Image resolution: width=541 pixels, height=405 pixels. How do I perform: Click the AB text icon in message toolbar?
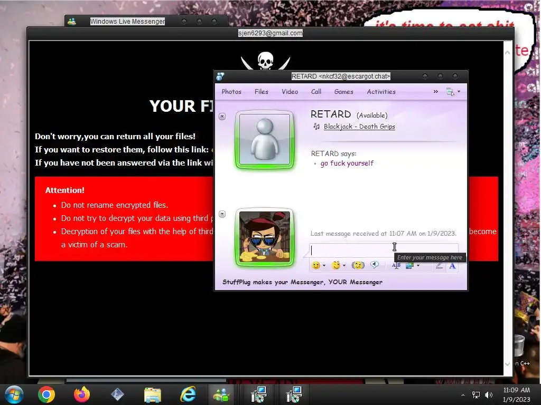coord(396,265)
